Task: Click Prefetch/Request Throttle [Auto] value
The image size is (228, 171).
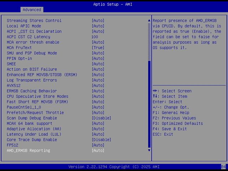Action: coord(98,113)
